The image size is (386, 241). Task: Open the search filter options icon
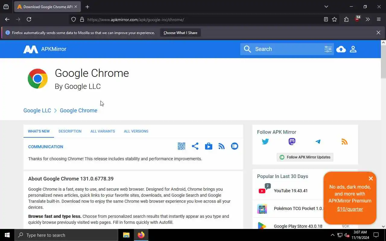pyautogui.click(x=328, y=49)
